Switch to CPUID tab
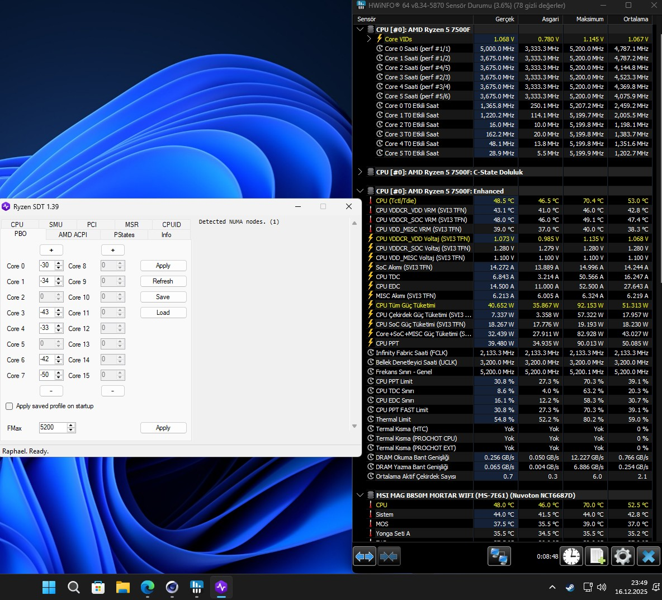Viewport: 662px width, 600px height. pos(172,224)
